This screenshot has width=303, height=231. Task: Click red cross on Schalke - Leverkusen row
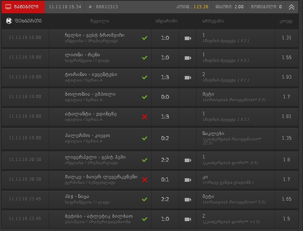145,180
